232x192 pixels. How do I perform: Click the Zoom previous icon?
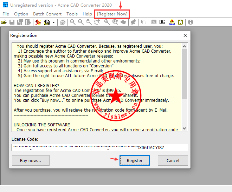[115, 22]
